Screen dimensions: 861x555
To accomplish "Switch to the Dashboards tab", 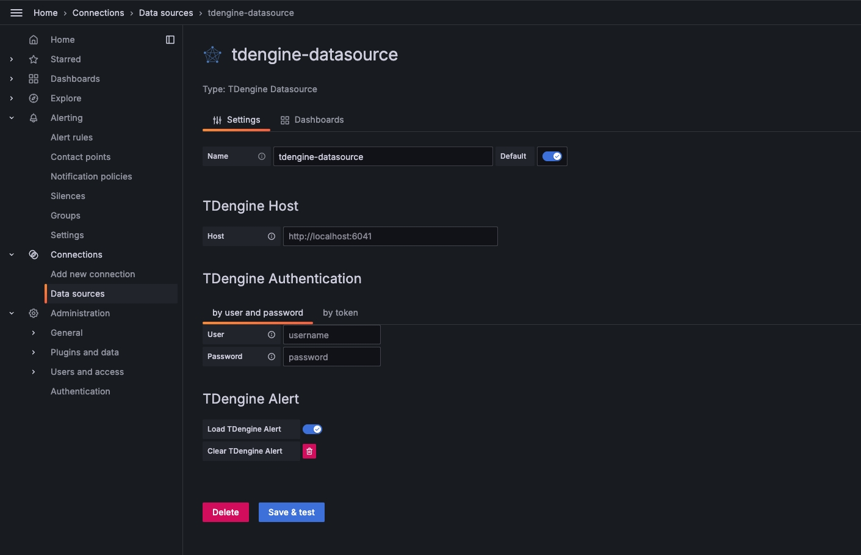I will 312,120.
